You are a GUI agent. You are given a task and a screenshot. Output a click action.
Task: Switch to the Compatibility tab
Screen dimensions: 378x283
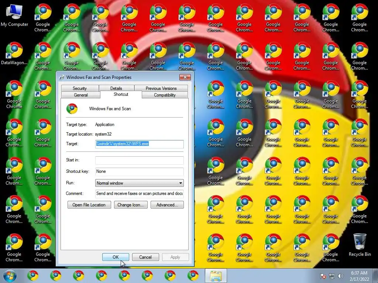(x=165, y=95)
